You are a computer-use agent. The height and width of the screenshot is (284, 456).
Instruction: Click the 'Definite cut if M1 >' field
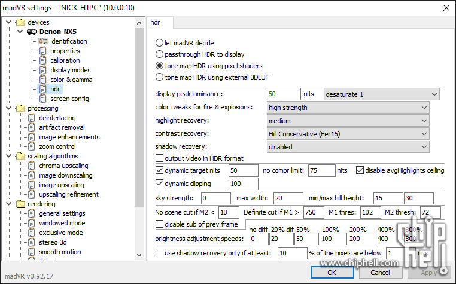[314, 212]
